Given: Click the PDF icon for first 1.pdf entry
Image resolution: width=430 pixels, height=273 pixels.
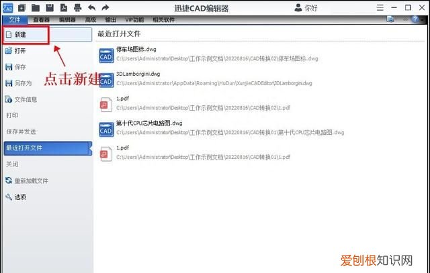Looking at the screenshot, I should (x=106, y=105).
